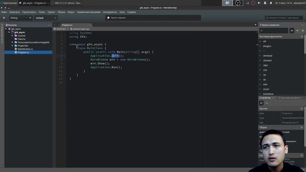Select Program.cs in solution tree
Screen dimensions: 306x172
[23, 52]
